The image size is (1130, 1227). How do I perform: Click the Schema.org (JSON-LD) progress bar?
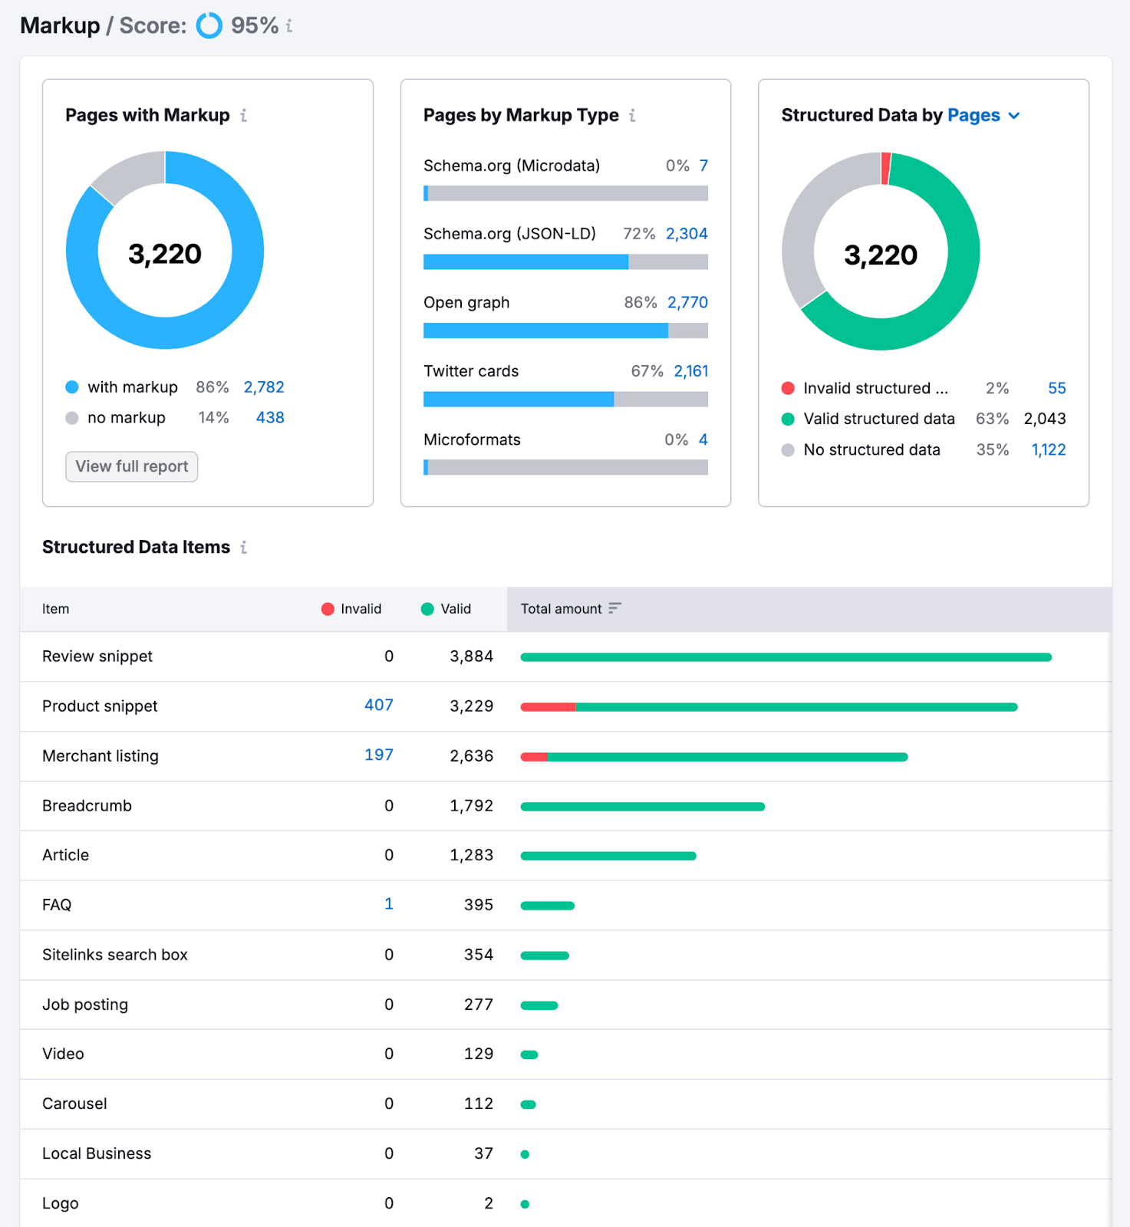565,262
